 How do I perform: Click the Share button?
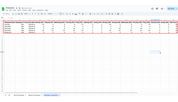coord(171,9)
